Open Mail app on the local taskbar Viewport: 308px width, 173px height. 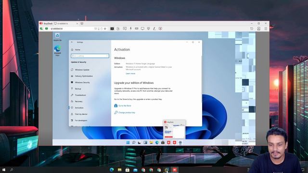pyautogui.click(x=135, y=170)
